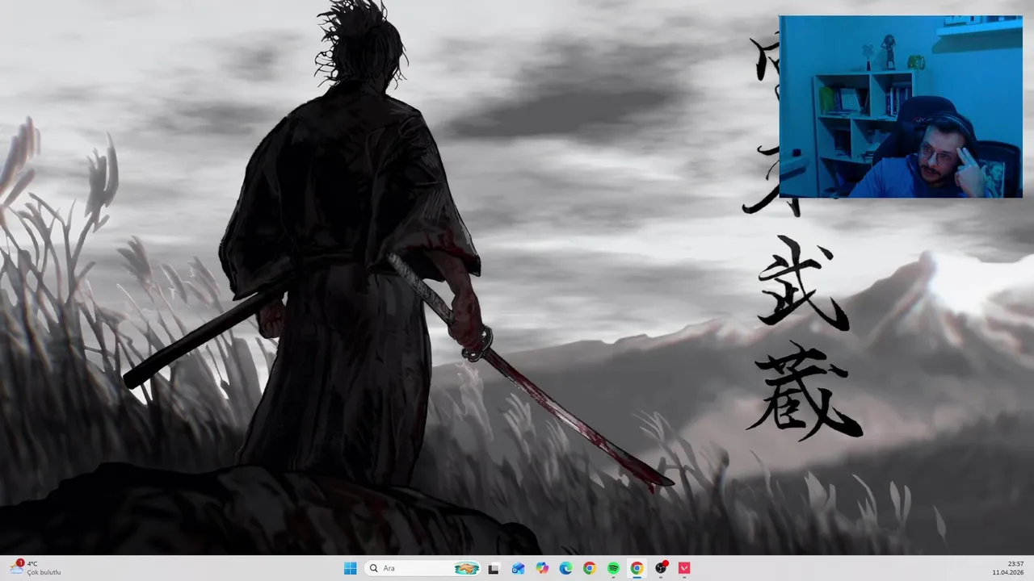Click the webcam overlay thumbnail

pyautogui.click(x=901, y=107)
